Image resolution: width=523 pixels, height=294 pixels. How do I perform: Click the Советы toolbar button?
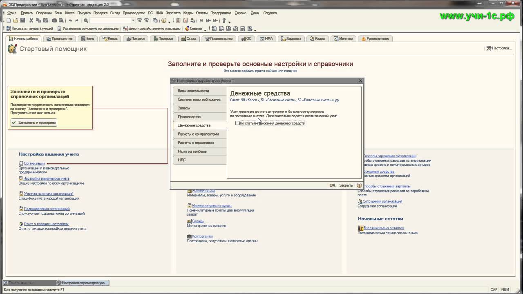pos(193,29)
